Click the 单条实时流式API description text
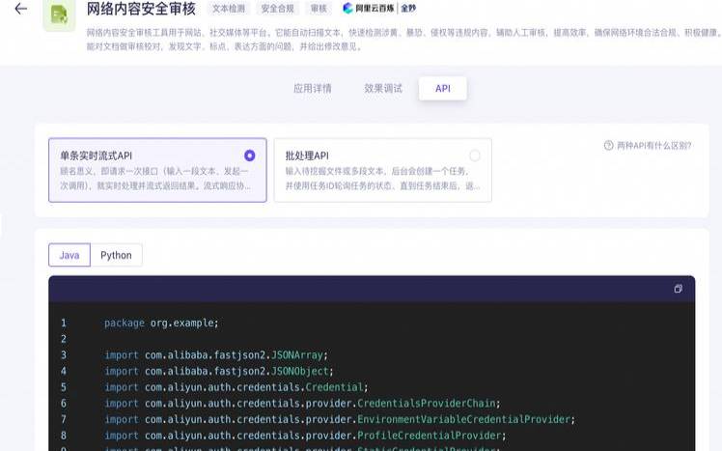The width and height of the screenshot is (722, 451). [x=155, y=179]
